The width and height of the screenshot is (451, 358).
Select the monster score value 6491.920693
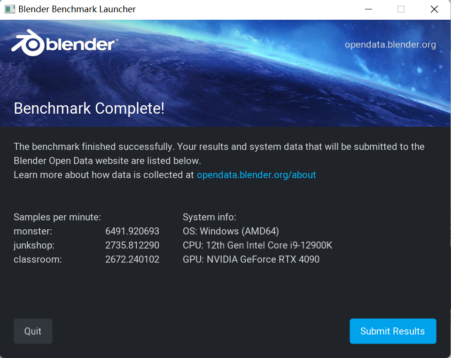click(132, 231)
